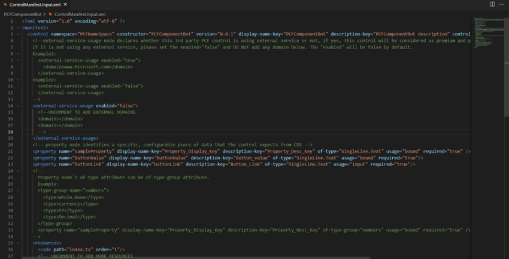Click line number 21 in the gutter
509x259 pixels.
point(10,151)
